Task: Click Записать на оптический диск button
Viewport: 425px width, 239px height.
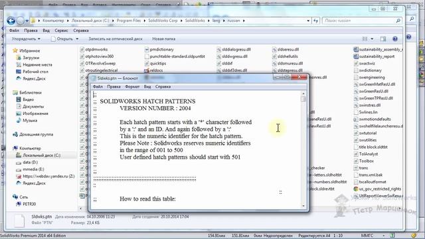Action: [116, 39]
